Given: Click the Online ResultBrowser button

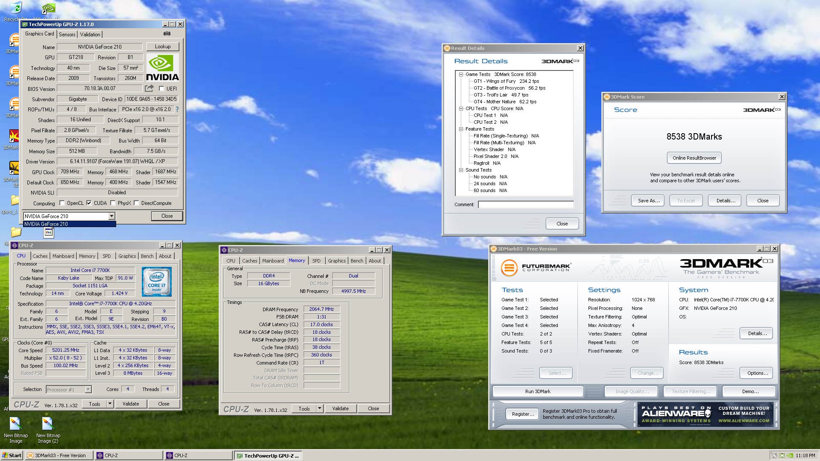Looking at the screenshot, I should point(694,158).
